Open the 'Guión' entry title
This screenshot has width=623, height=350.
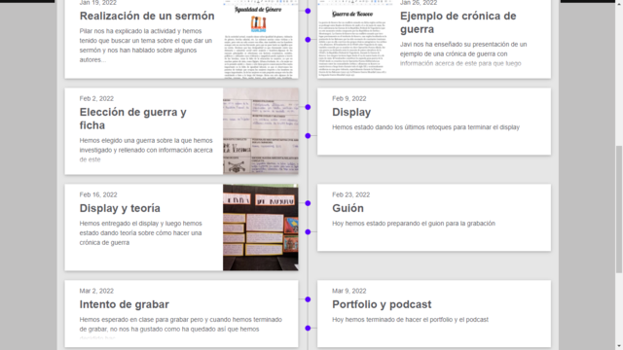tap(348, 208)
